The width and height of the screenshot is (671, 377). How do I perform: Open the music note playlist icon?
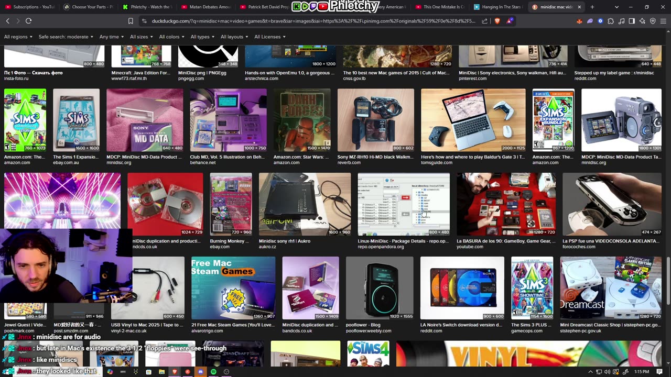point(621,21)
